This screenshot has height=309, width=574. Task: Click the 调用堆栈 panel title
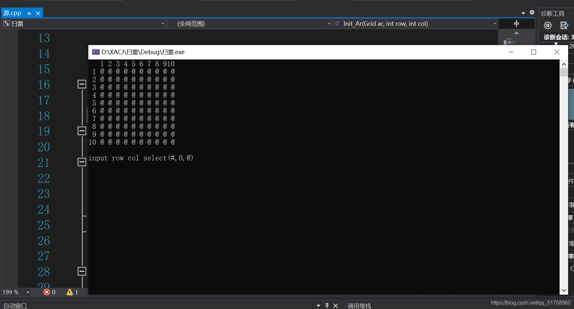coord(359,306)
